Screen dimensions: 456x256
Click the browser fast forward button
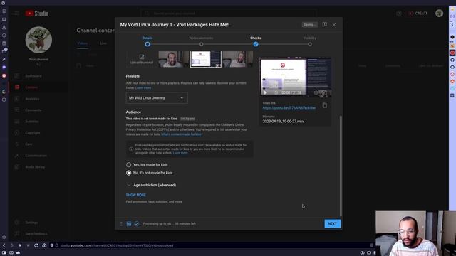point(28,245)
